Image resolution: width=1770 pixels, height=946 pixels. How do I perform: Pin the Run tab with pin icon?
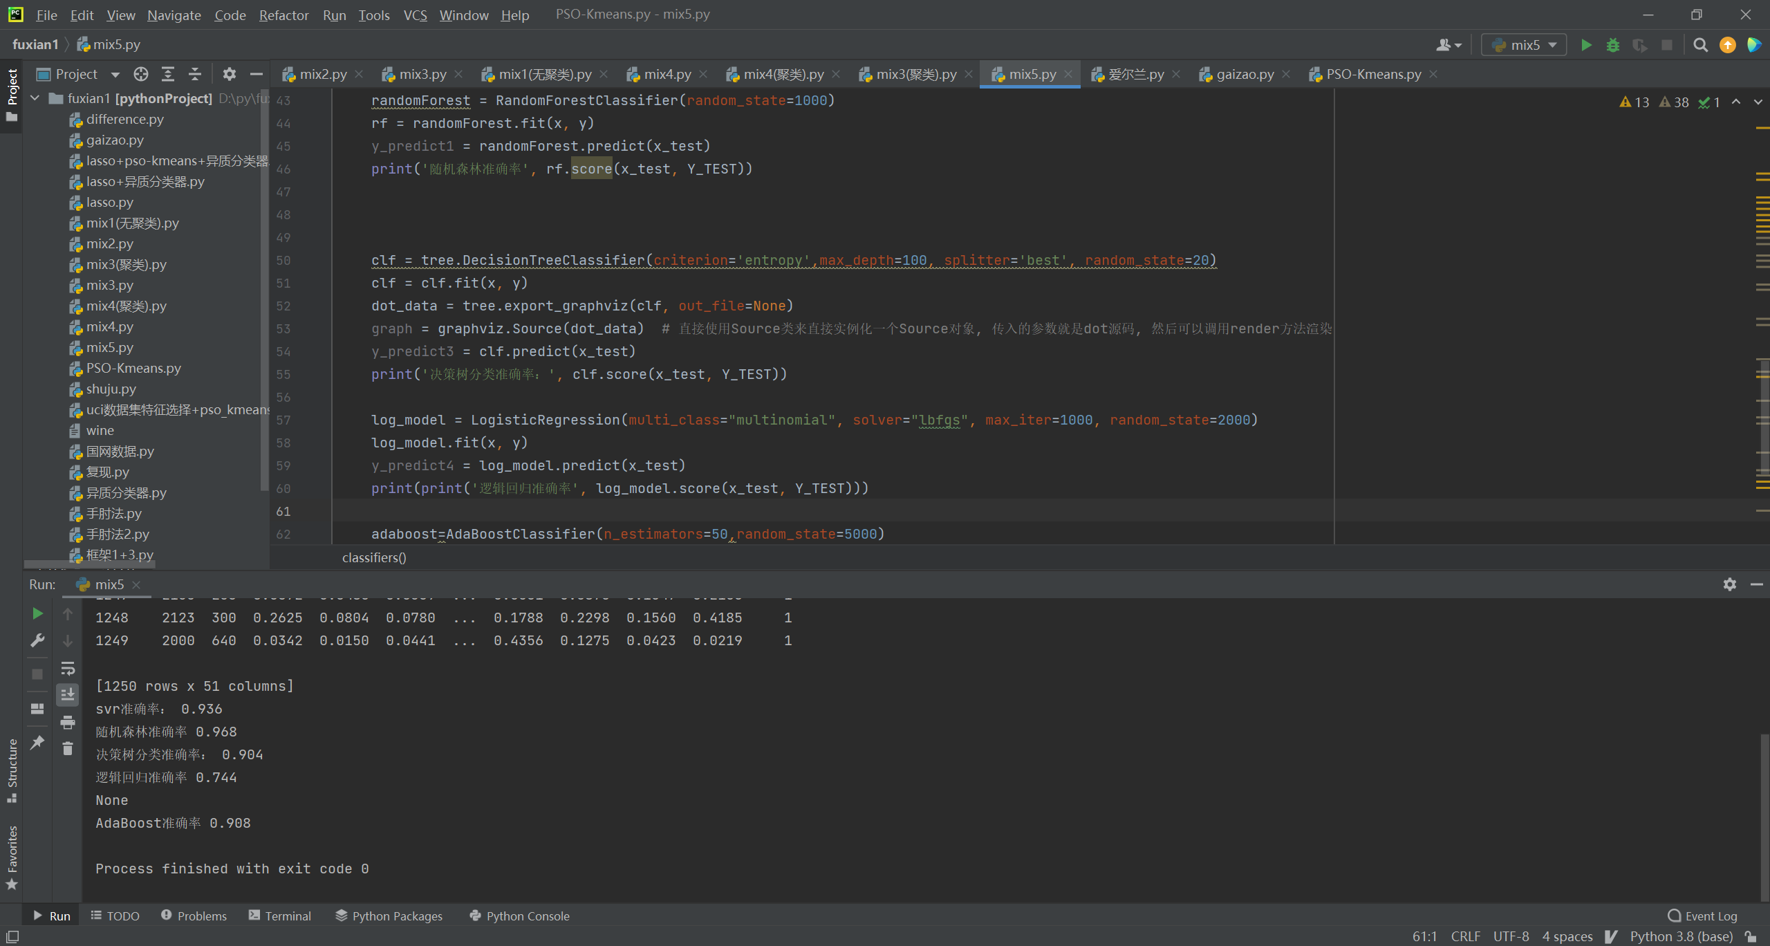coord(37,742)
